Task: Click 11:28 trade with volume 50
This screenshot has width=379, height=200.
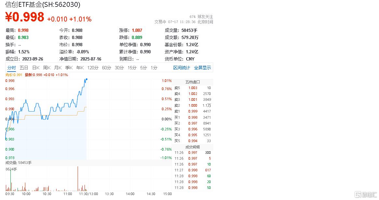Action: coord(193,188)
